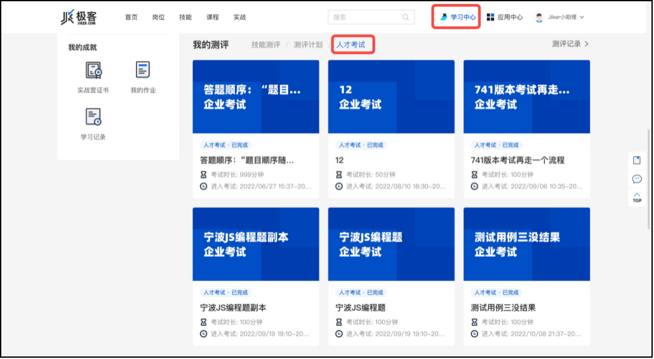Click the bookmark icon on right sidebar
Screen dimensions: 654x359
[x=637, y=160]
